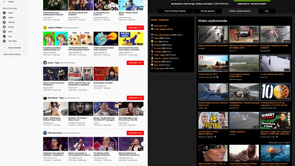The width and height of the screenshot is (295, 166).
Task: Expand TVN Talent Show row with arrow
Action: (143, 144)
